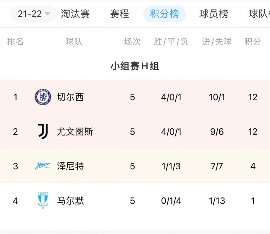Open the 21-22 season dropdown
This screenshot has height=234, width=270.
(33, 14)
